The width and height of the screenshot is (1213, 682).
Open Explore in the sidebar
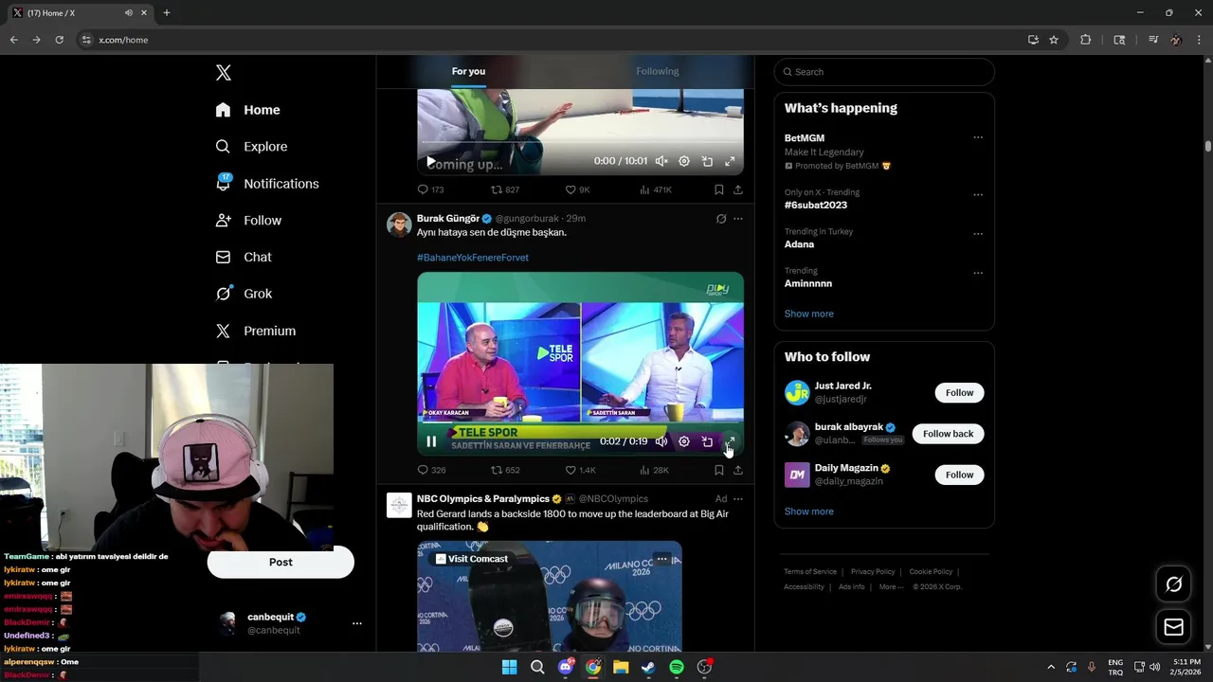[x=251, y=147]
